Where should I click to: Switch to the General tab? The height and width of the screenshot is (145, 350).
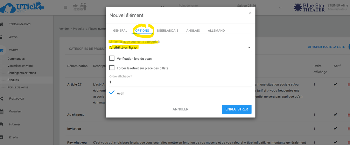coord(120,31)
